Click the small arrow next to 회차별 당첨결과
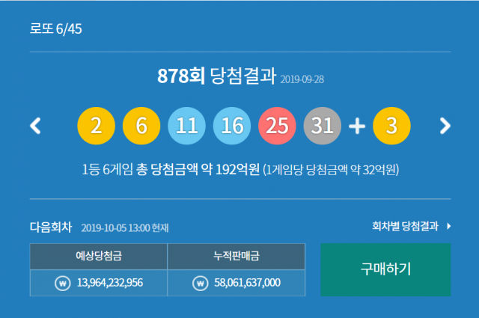 coord(449,226)
